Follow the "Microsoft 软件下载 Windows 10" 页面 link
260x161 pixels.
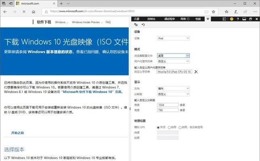coord(92,92)
